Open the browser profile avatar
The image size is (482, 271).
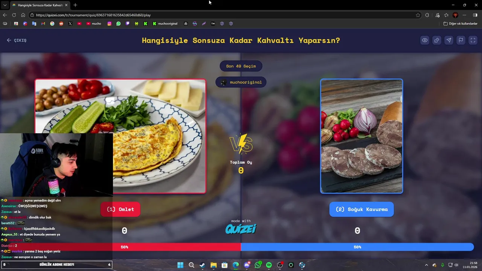click(x=455, y=15)
